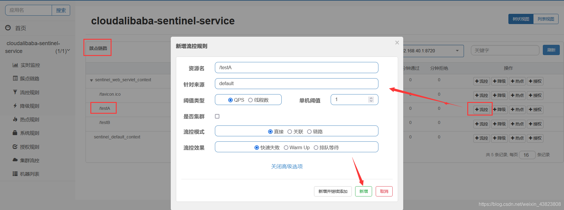564x210 pixels.
Task: Click +降级 in the /testA row
Action: tap(499, 110)
